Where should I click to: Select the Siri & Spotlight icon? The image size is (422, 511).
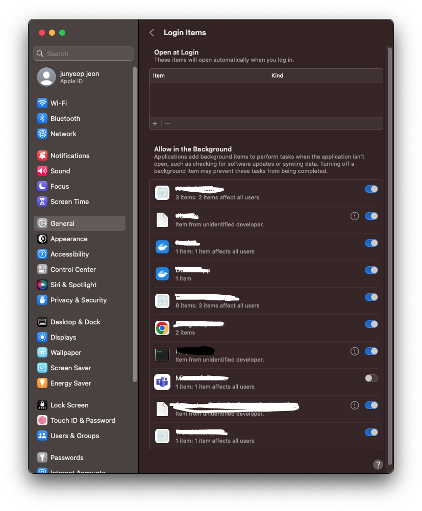42,285
